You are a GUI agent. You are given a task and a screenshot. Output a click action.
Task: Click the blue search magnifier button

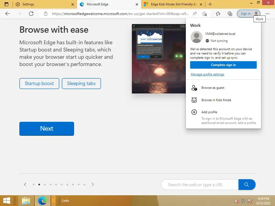click(247, 185)
